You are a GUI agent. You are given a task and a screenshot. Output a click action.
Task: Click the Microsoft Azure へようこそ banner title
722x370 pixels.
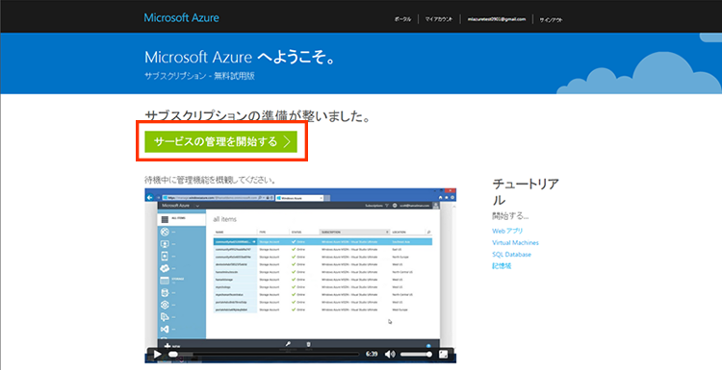coord(240,58)
